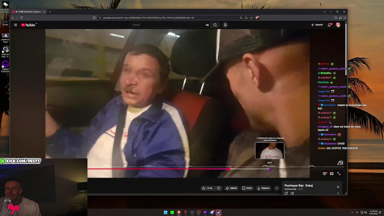Click the chat username mOrgana_08
The height and width of the screenshot is (216, 384).
325,127
